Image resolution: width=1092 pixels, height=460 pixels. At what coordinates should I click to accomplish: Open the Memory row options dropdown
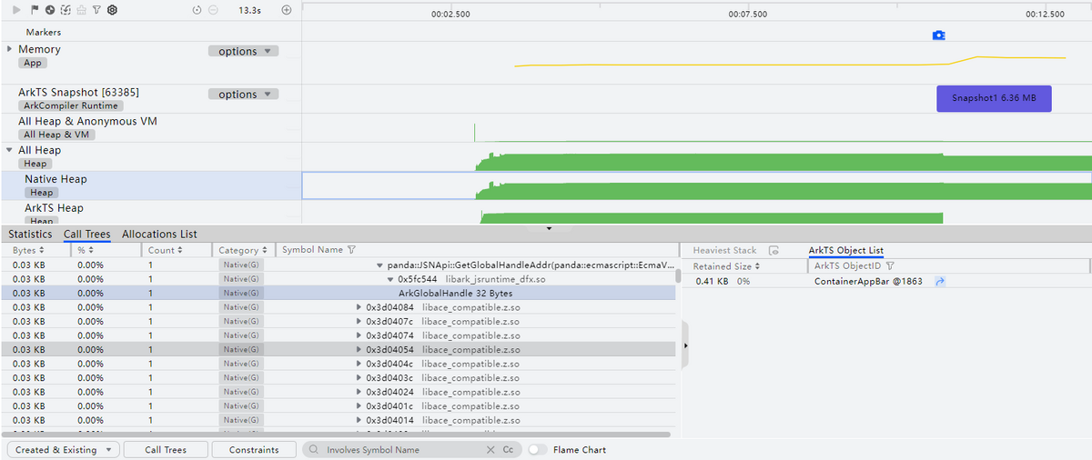tap(243, 52)
